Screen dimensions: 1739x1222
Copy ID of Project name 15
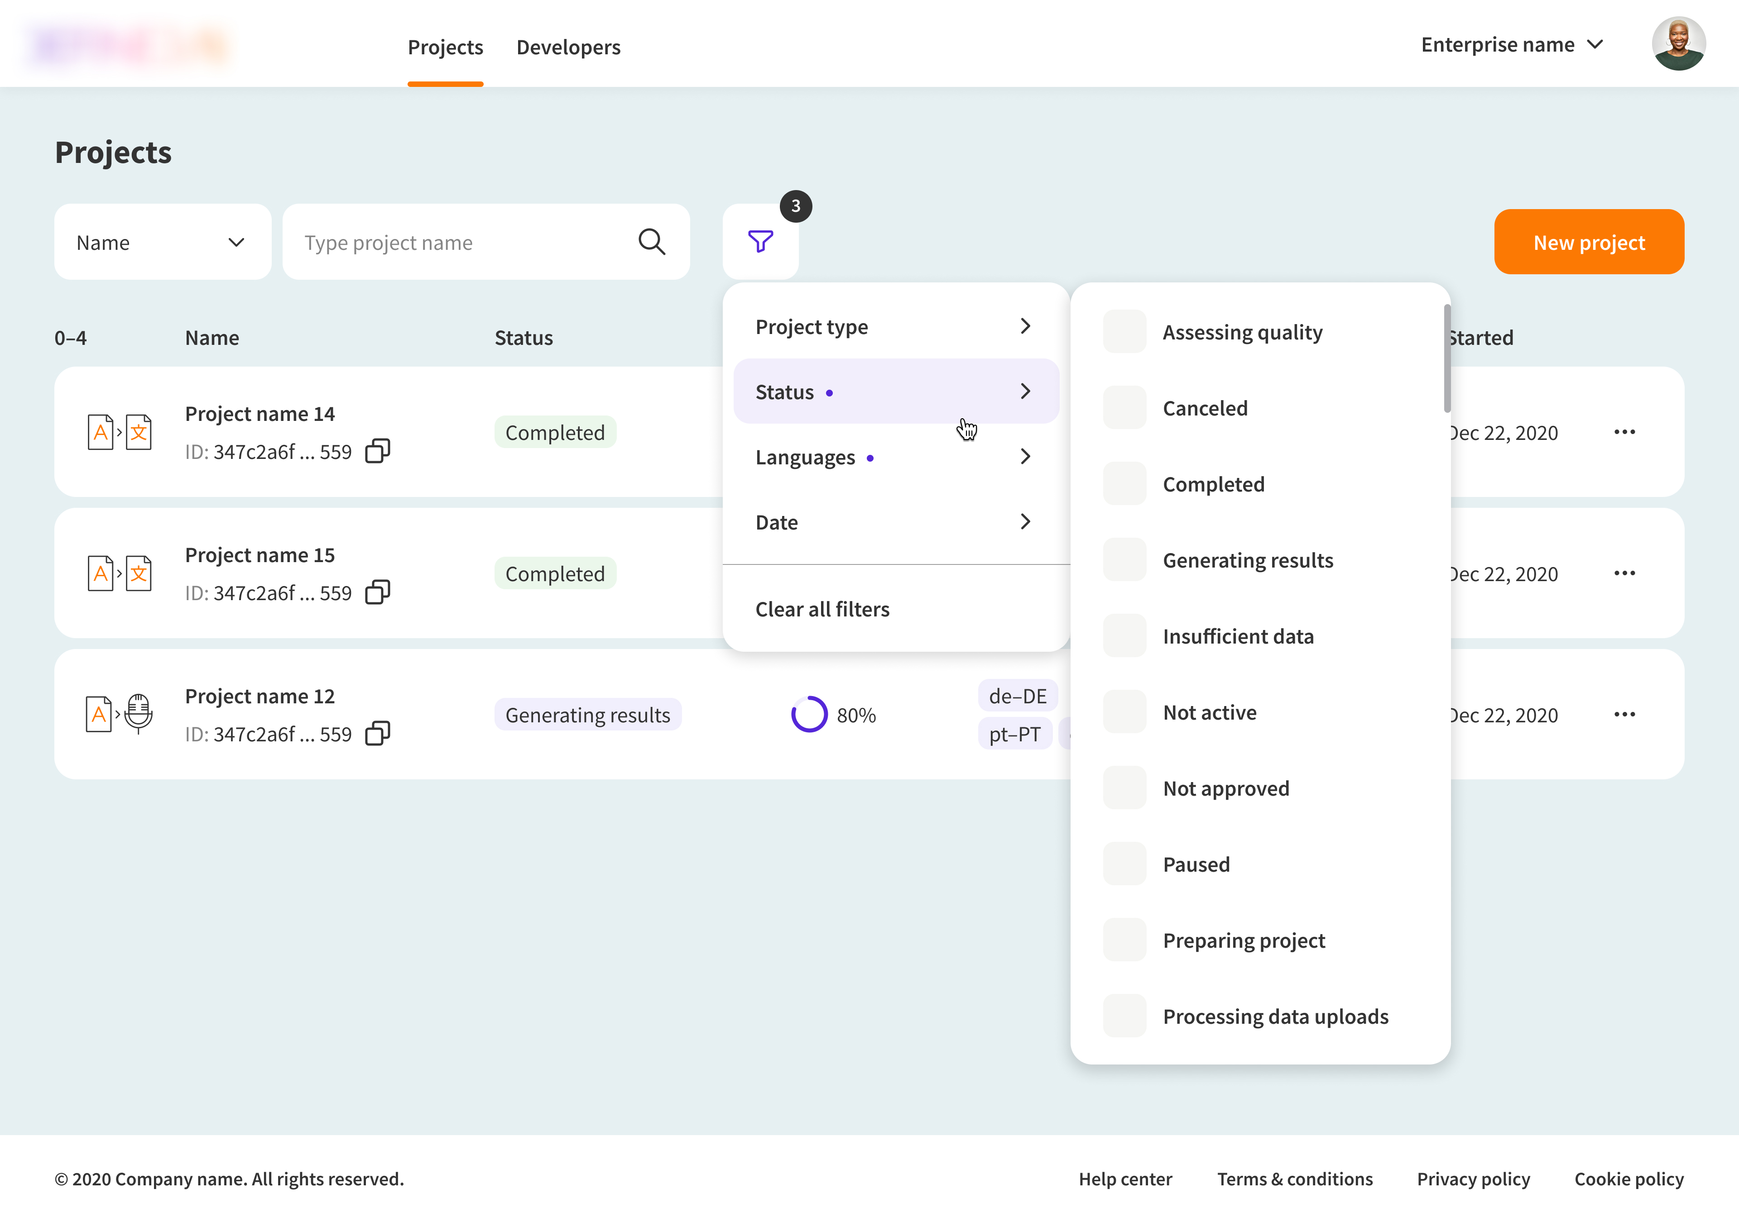click(x=377, y=592)
